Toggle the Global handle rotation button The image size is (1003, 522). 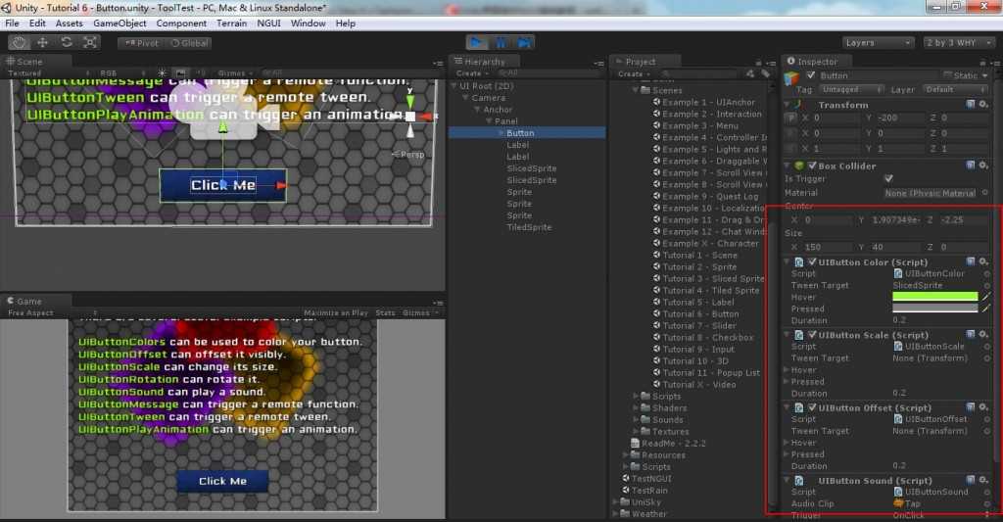pyautogui.click(x=189, y=43)
